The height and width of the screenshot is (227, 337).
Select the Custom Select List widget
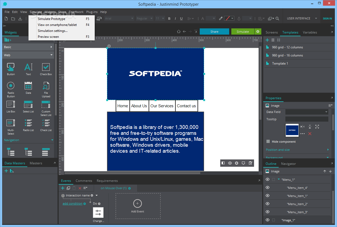pos(46,108)
